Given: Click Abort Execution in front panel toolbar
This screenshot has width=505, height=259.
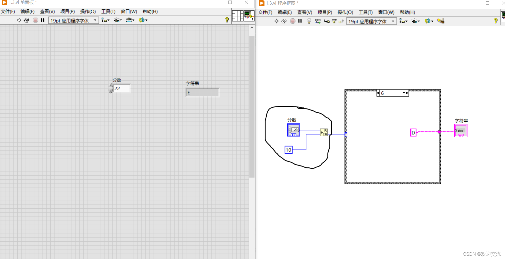Looking at the screenshot, I should point(35,20).
